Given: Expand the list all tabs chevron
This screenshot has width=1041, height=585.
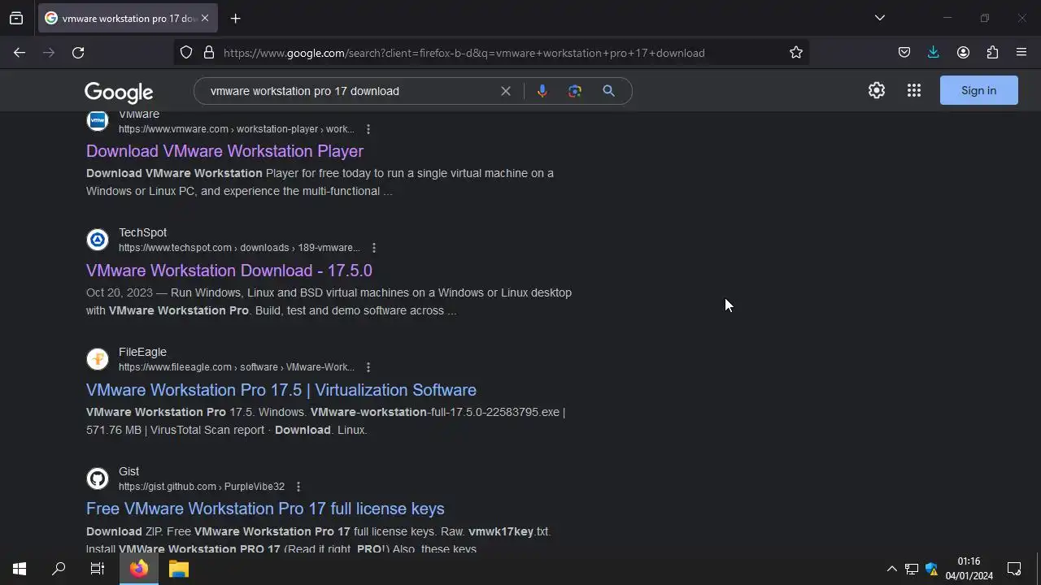Looking at the screenshot, I should tap(879, 18).
